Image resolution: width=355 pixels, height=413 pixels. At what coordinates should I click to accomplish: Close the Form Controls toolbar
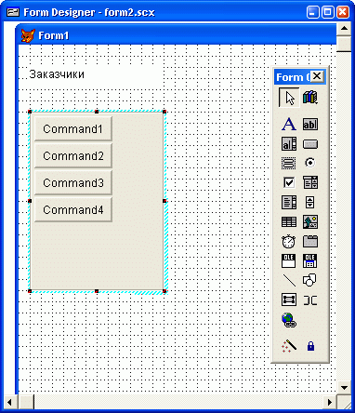click(317, 76)
